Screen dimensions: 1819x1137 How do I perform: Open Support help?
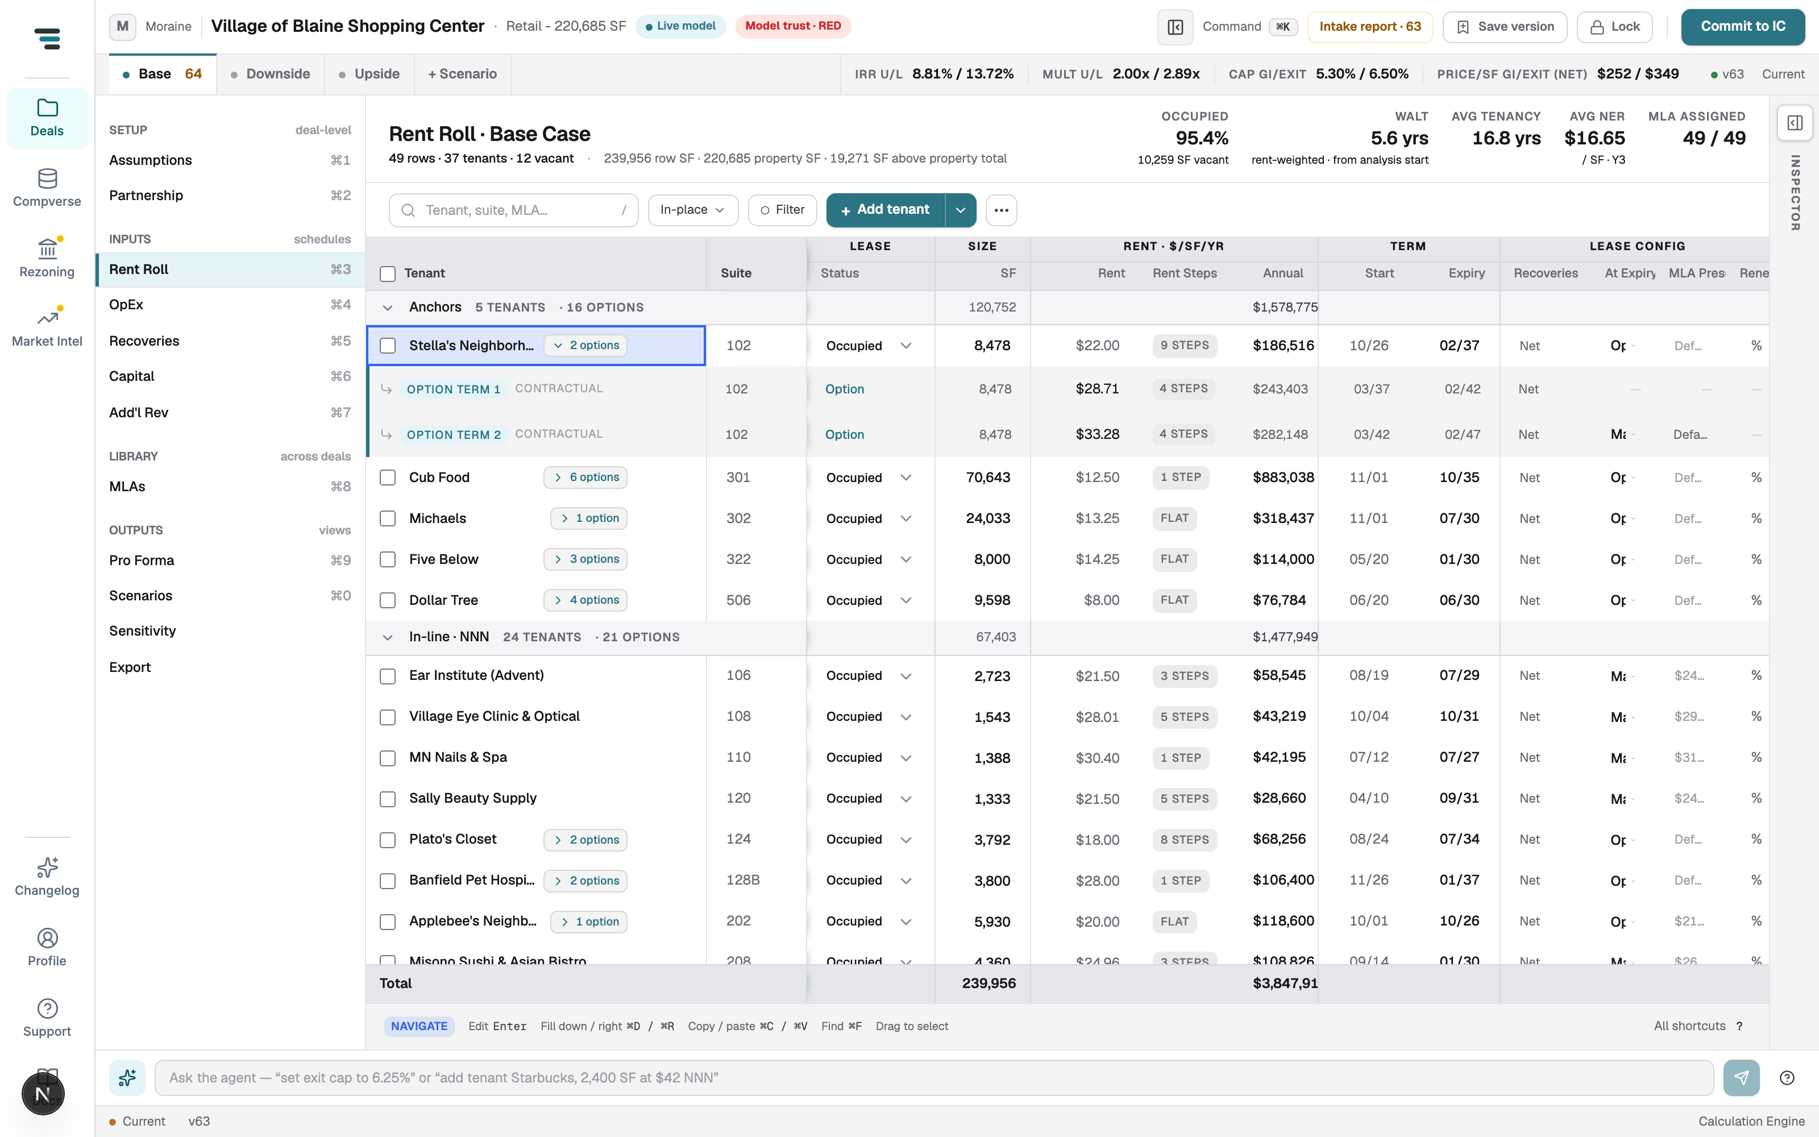[47, 1018]
